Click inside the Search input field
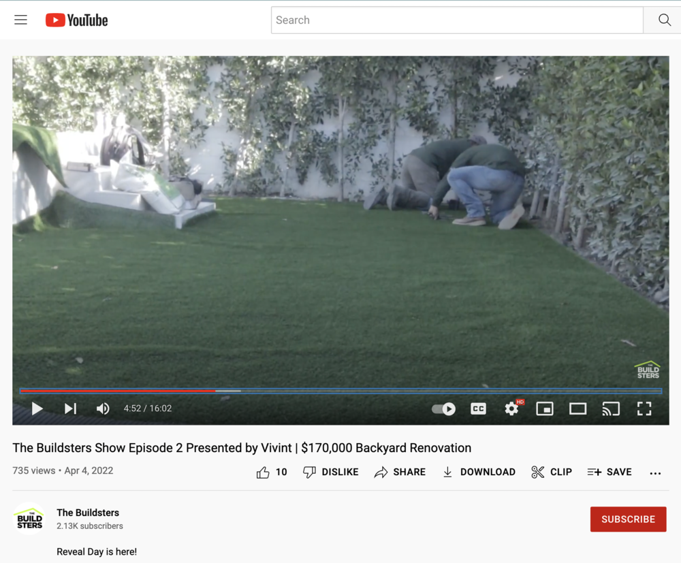The width and height of the screenshot is (681, 563). pyautogui.click(x=457, y=20)
